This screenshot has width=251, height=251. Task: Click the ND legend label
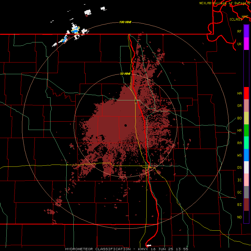tap(239, 217)
